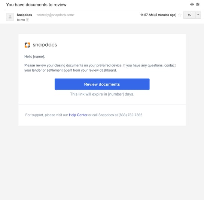Click the email subject title

36,5
